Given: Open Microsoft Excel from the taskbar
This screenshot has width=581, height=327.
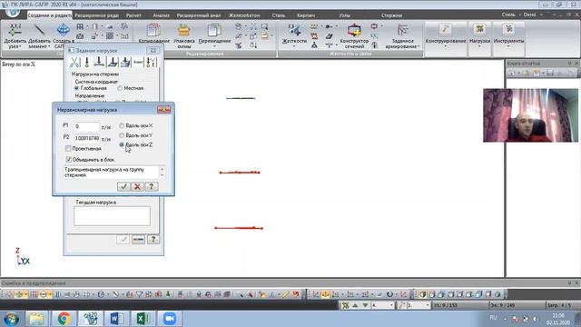Looking at the screenshot, I should tap(143, 319).
